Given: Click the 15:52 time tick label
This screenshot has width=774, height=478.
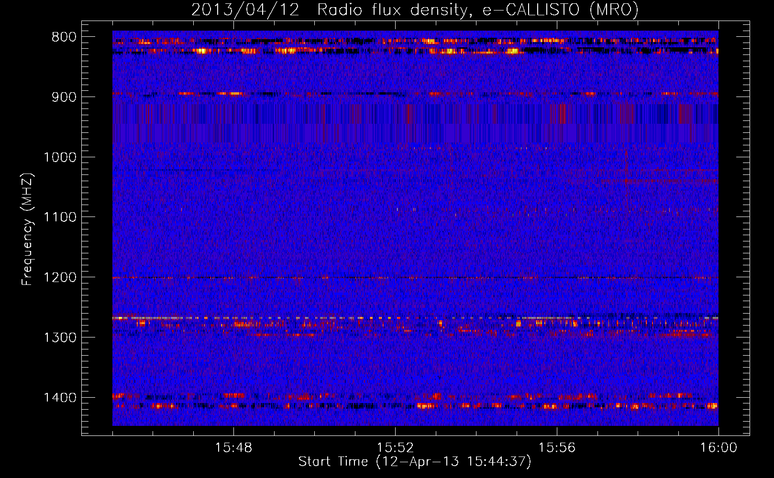Looking at the screenshot, I should point(395,448).
